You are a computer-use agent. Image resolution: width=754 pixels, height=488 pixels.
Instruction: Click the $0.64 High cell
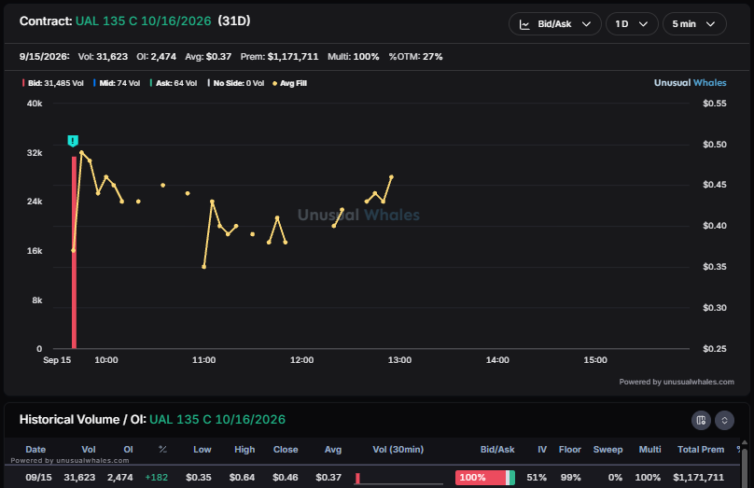pyautogui.click(x=242, y=478)
